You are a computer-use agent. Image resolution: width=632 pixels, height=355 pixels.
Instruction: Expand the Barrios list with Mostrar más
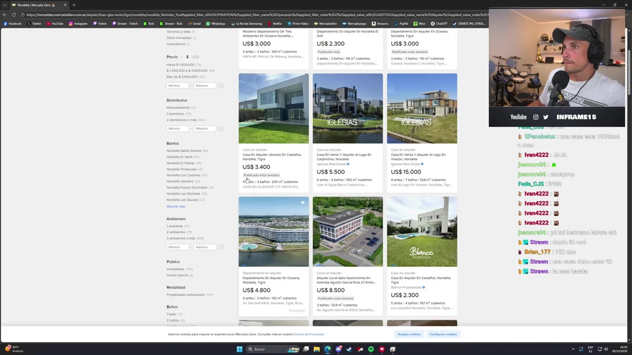[x=176, y=207]
